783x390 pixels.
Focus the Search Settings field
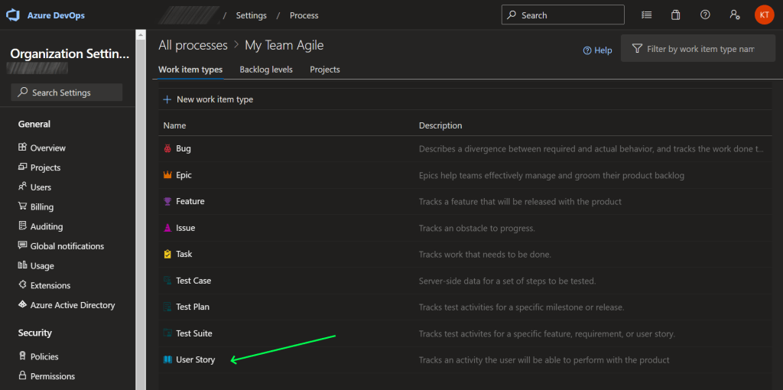[67, 93]
